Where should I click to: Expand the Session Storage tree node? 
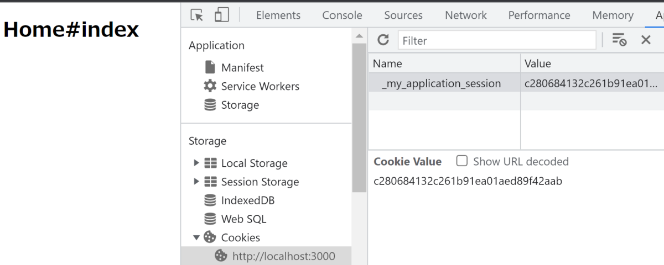196,182
